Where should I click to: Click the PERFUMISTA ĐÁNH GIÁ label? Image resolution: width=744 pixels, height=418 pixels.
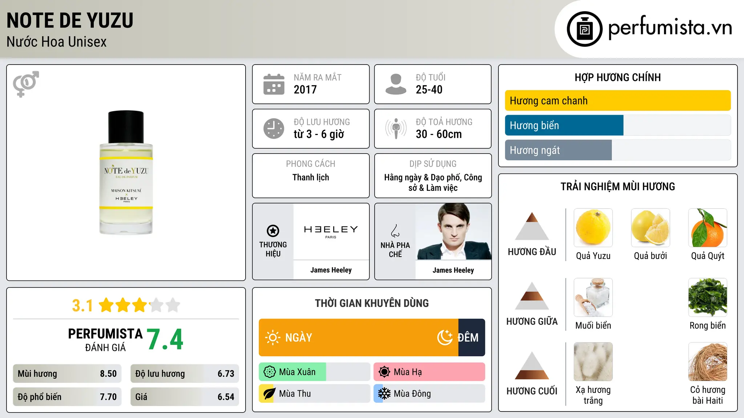(105, 340)
